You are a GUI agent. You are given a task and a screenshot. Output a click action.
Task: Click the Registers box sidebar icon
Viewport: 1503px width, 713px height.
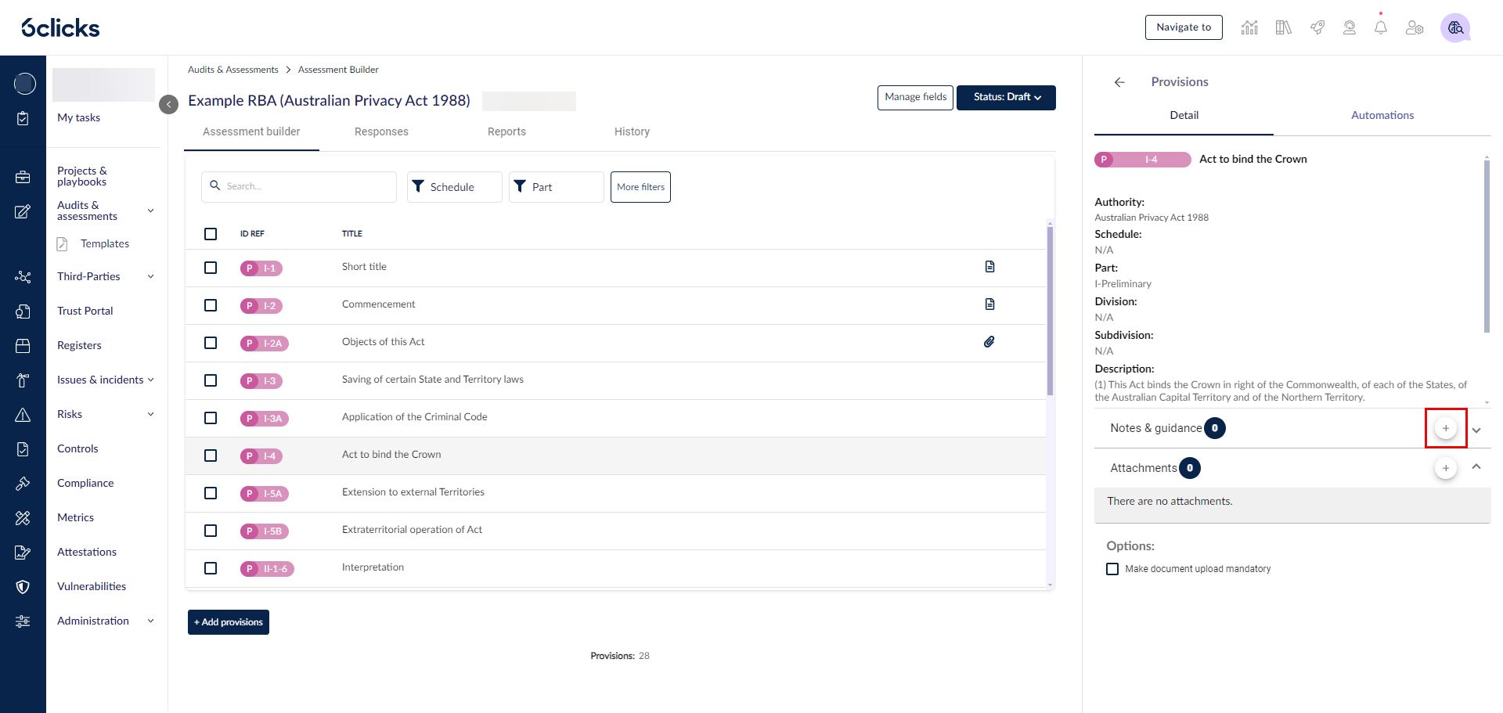23,346
